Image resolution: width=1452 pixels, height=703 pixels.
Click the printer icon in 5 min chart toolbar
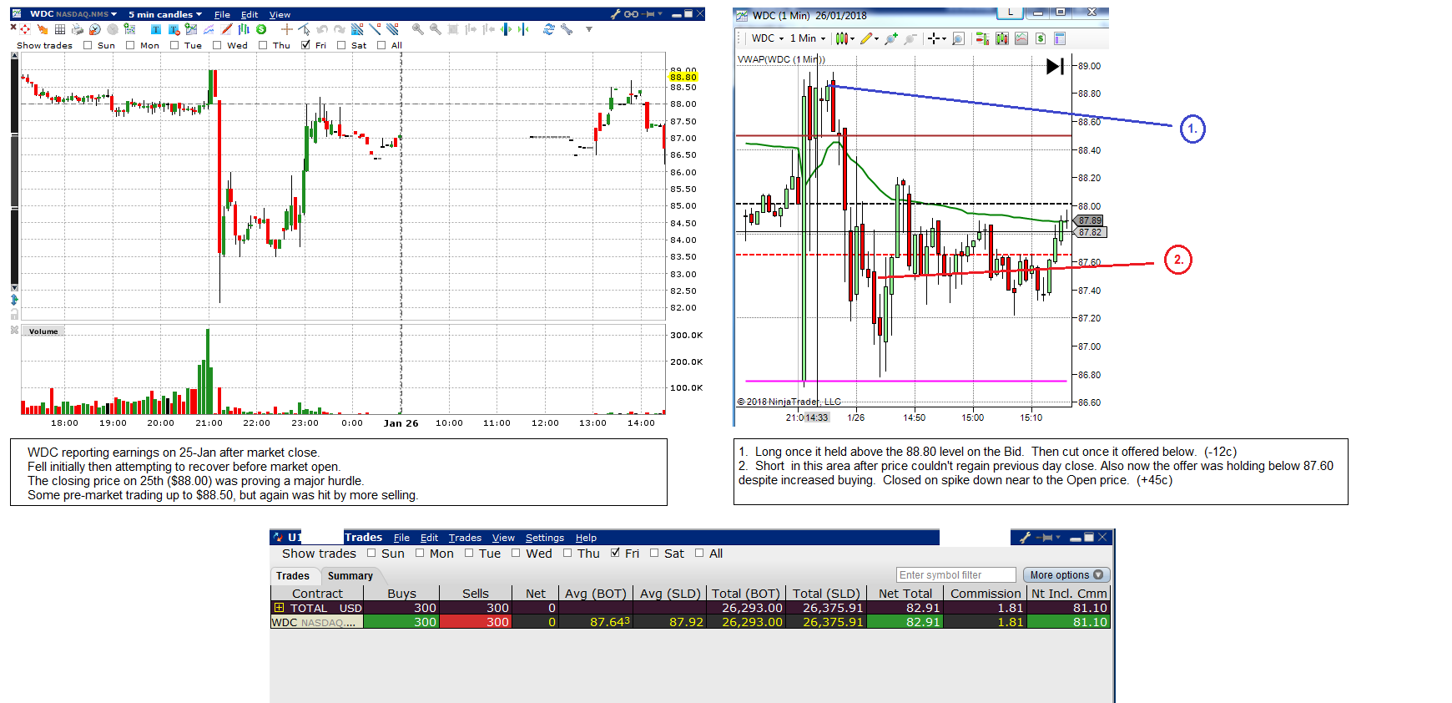coord(78,29)
